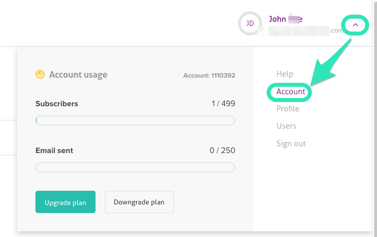Click the Subscribers label

[57, 104]
